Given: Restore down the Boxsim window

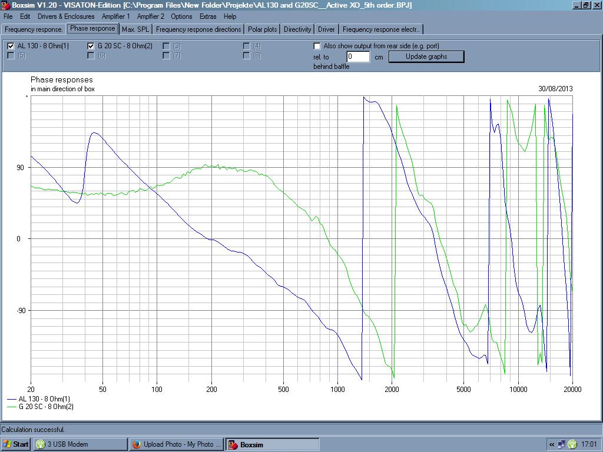Looking at the screenshot, I should point(586,5).
